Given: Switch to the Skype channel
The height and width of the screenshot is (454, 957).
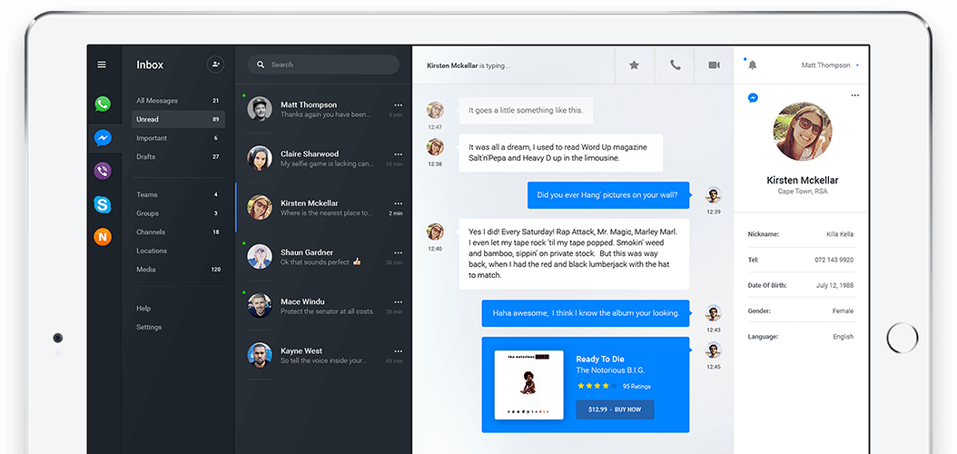Looking at the screenshot, I should click(x=104, y=204).
